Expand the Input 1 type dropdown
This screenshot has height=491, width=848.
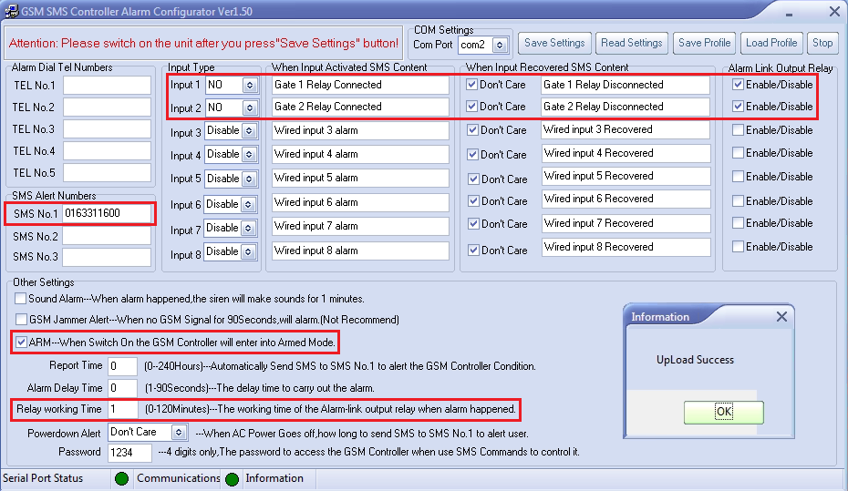coord(249,85)
